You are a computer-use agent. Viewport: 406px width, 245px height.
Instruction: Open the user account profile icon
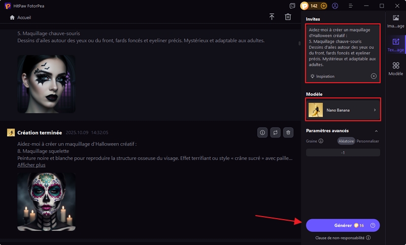[335, 6]
